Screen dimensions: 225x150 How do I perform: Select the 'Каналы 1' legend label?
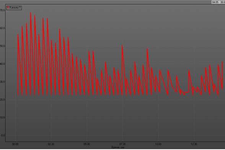[15, 8]
